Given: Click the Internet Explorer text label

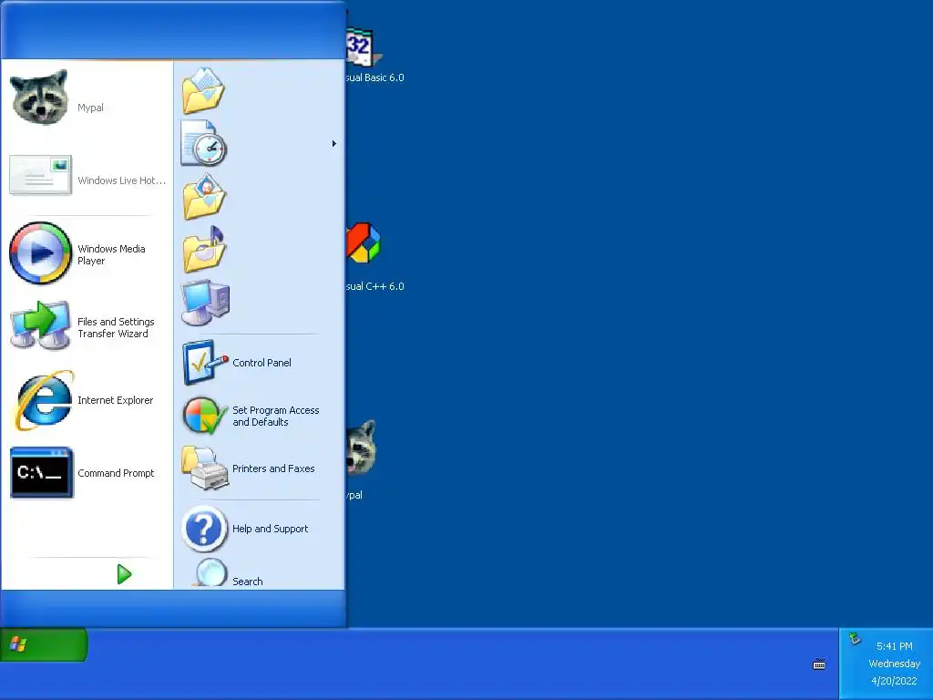Looking at the screenshot, I should coord(116,400).
